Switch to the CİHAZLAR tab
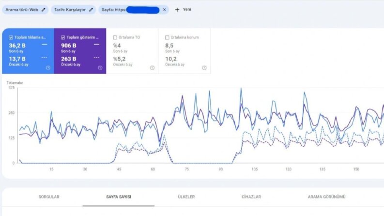The image size is (384, 216). point(251,197)
